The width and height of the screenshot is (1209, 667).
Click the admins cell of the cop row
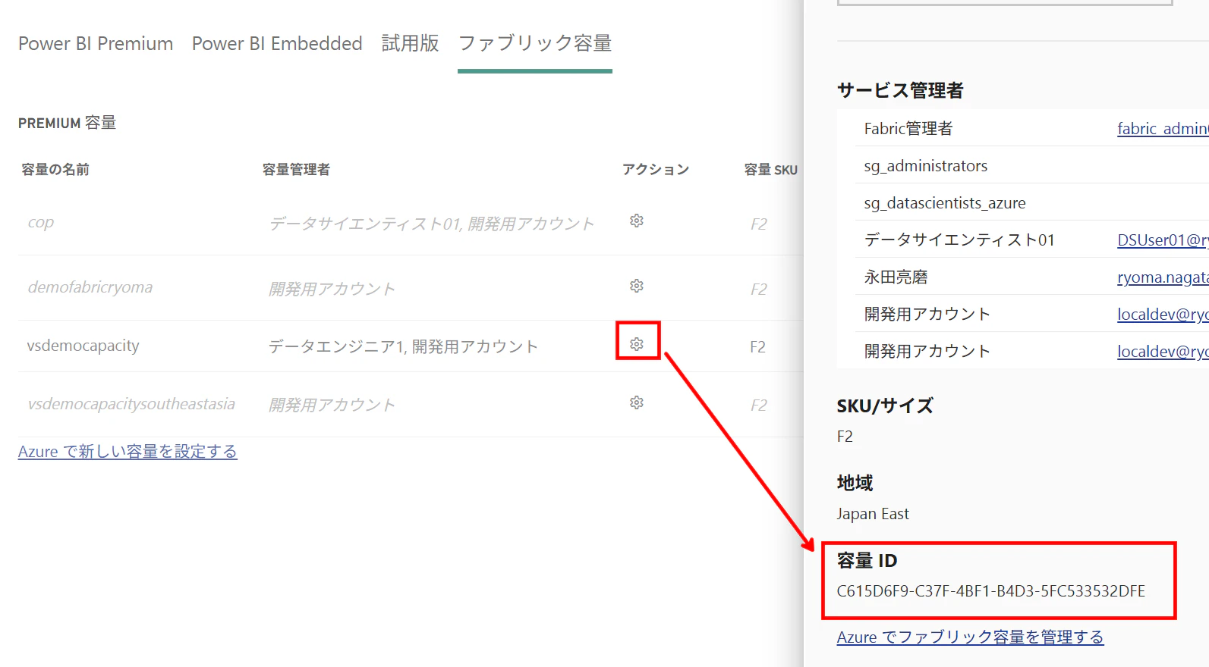click(x=432, y=224)
